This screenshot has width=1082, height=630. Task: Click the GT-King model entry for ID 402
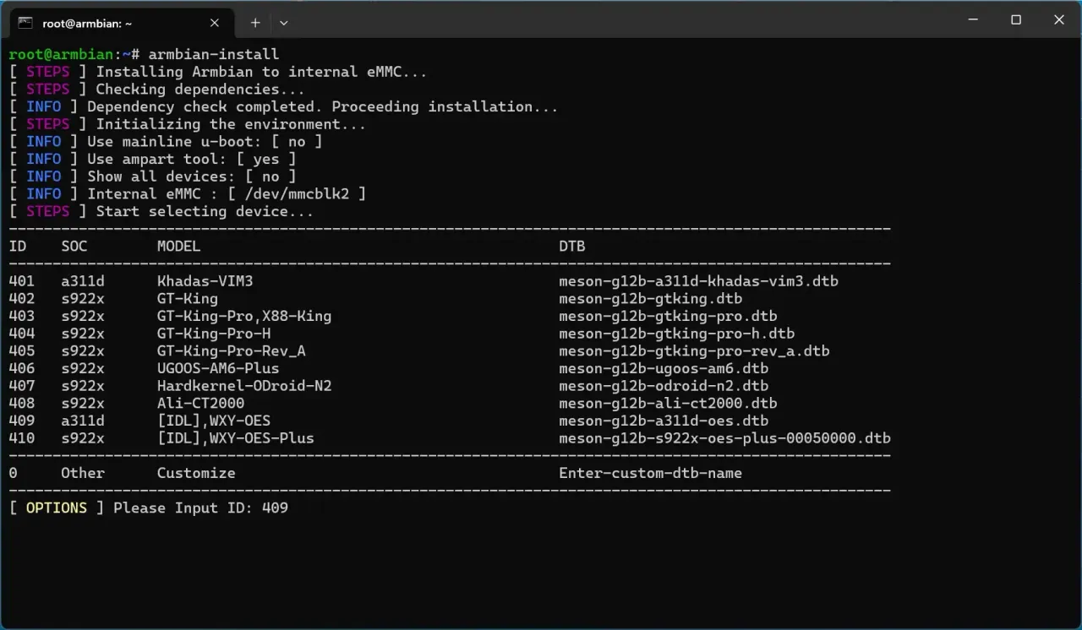point(188,299)
